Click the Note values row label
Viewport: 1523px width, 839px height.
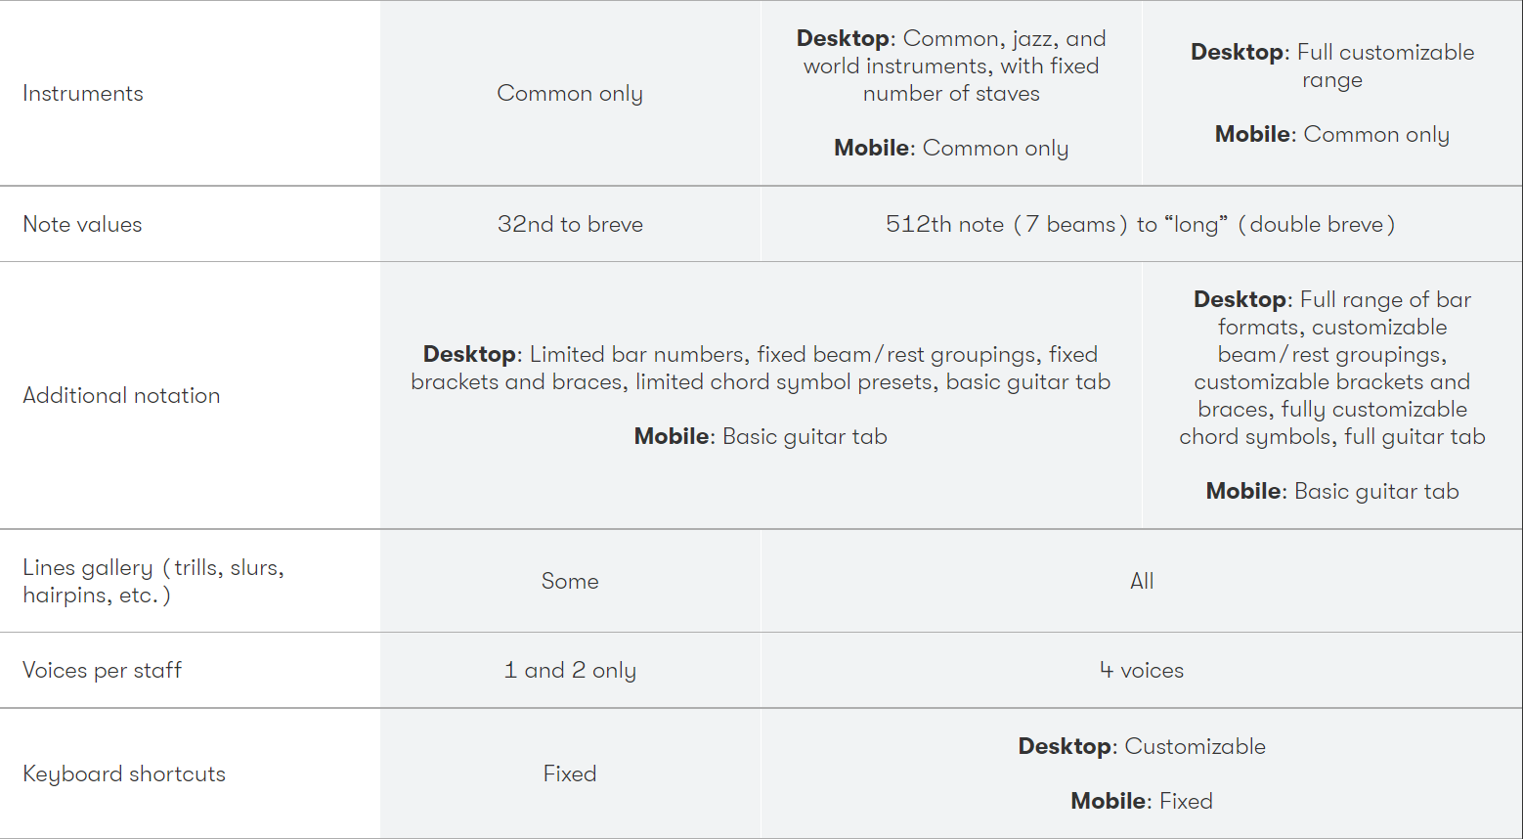coord(82,225)
